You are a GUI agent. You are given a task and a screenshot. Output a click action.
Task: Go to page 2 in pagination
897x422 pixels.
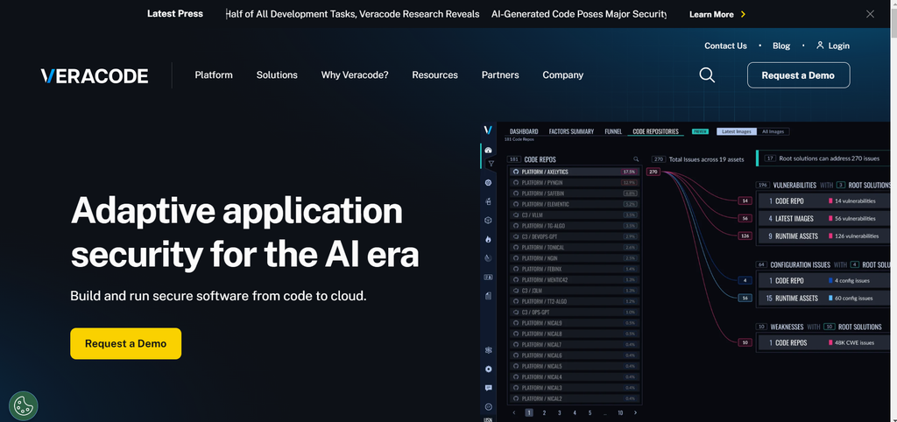544,412
